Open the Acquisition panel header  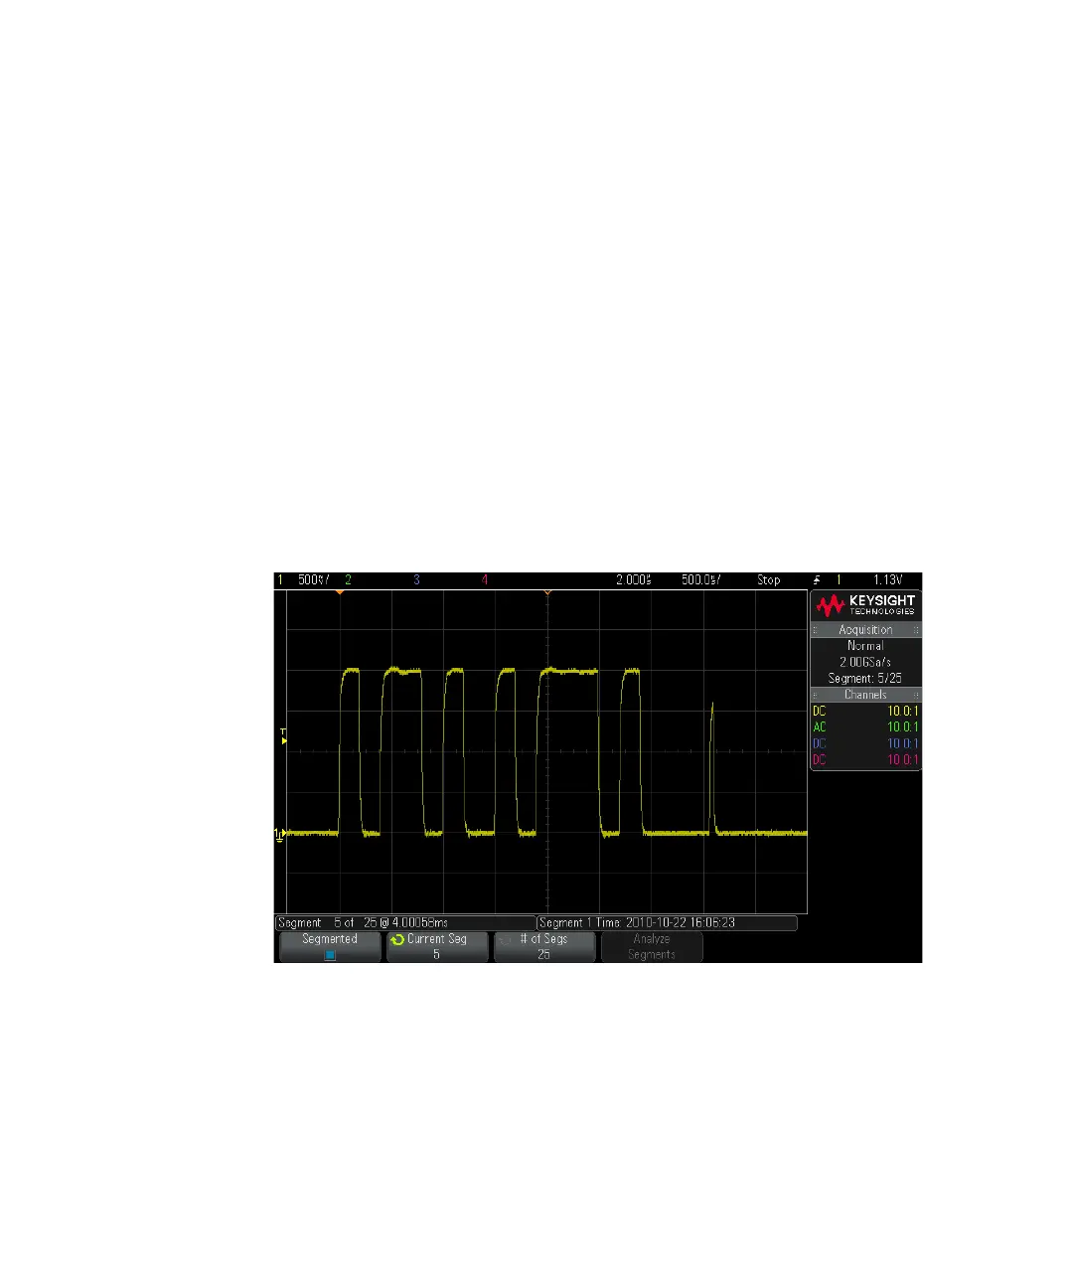pos(865,630)
